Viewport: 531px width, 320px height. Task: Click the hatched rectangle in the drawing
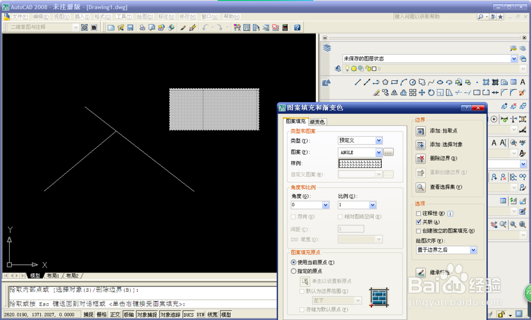point(215,110)
